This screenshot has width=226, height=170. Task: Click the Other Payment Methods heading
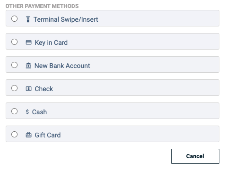(x=42, y=6)
